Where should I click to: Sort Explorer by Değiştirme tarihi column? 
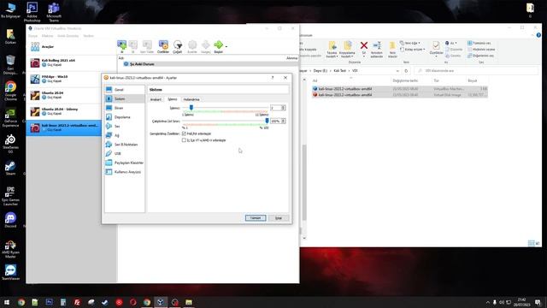405,80
